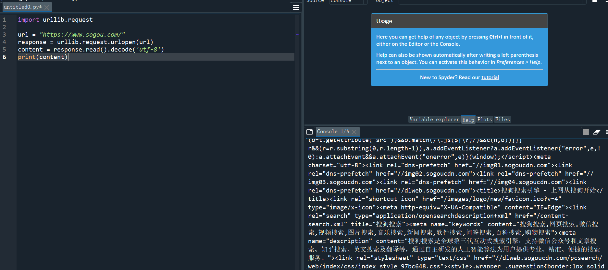Click 'rel="shortcut icon"' in console output
This screenshot has height=270, width=608.
coord(385,199)
